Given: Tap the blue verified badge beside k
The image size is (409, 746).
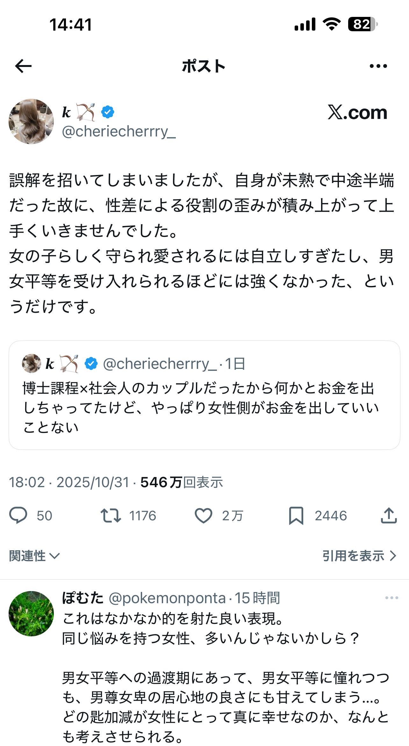Looking at the screenshot, I should (108, 112).
